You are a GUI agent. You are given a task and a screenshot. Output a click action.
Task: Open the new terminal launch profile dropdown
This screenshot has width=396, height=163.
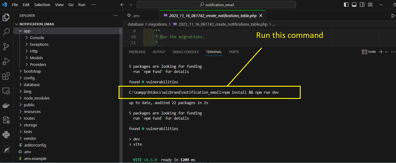click(x=387, y=52)
